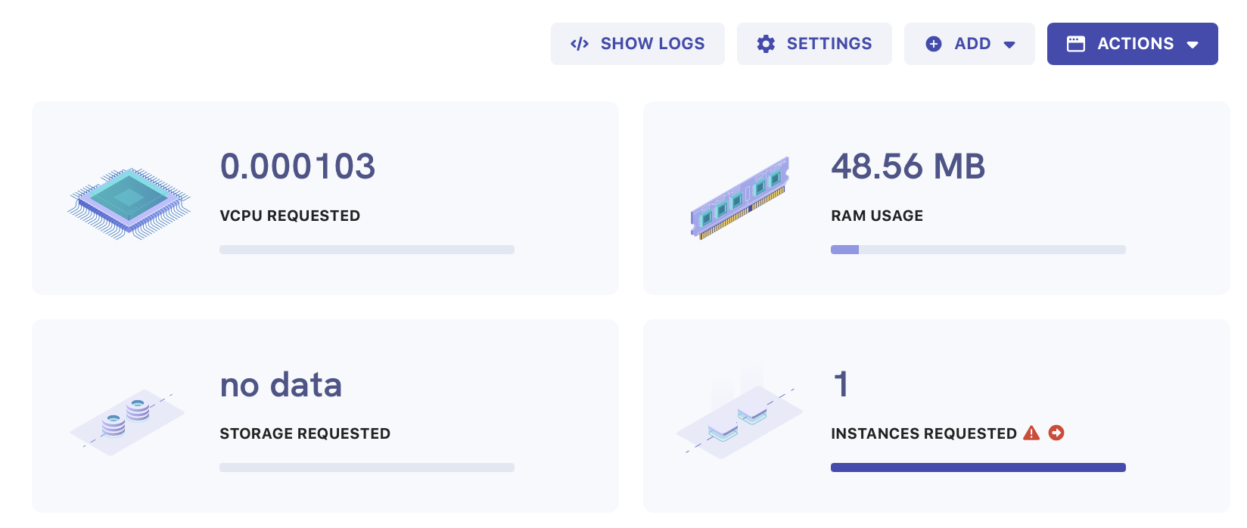The image size is (1247, 528).
Task: Open the Show Logs button
Action: click(x=652, y=44)
